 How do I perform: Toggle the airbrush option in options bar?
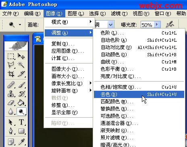point(170,24)
